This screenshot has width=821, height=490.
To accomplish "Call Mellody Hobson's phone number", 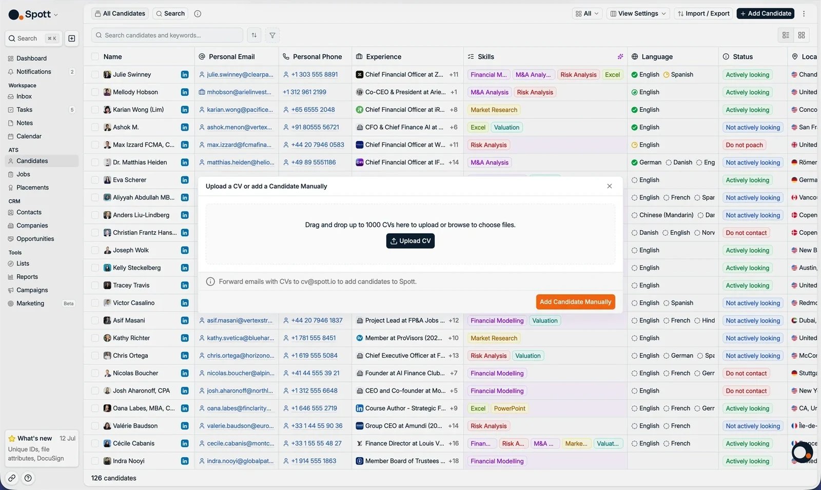I will pyautogui.click(x=304, y=92).
